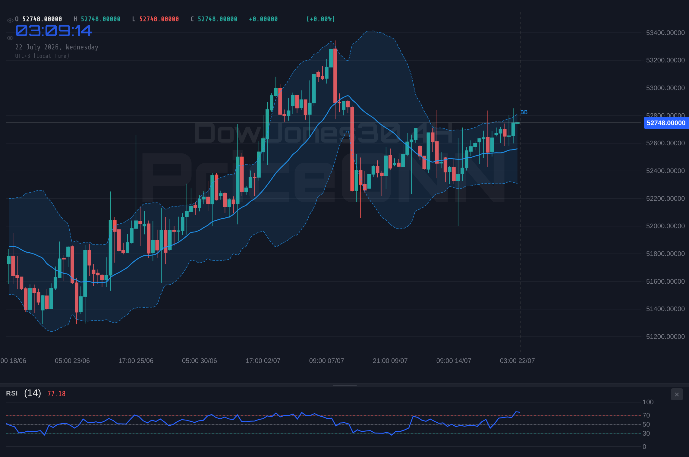Click the 51800.00000 price axis label

[665, 254]
